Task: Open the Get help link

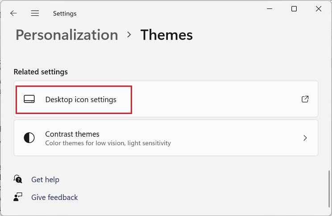Action: [45, 179]
